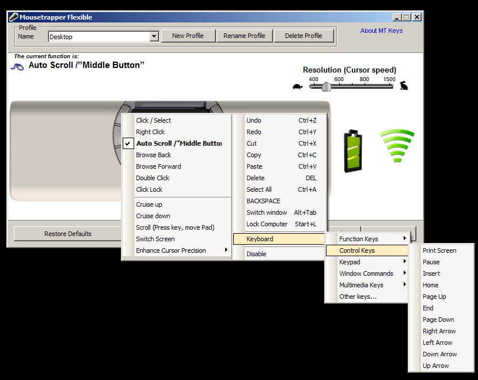The image size is (478, 380).
Task: Select Disable menu entry
Action: pyautogui.click(x=279, y=254)
